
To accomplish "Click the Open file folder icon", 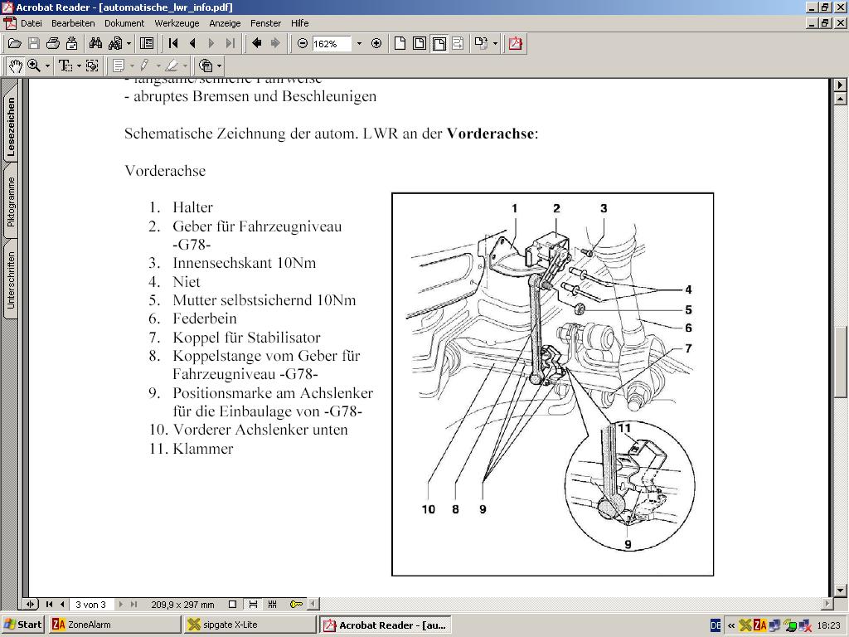I will point(14,43).
